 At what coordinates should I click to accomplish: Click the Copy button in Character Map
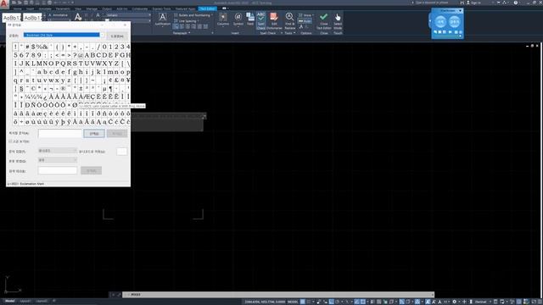(117, 134)
